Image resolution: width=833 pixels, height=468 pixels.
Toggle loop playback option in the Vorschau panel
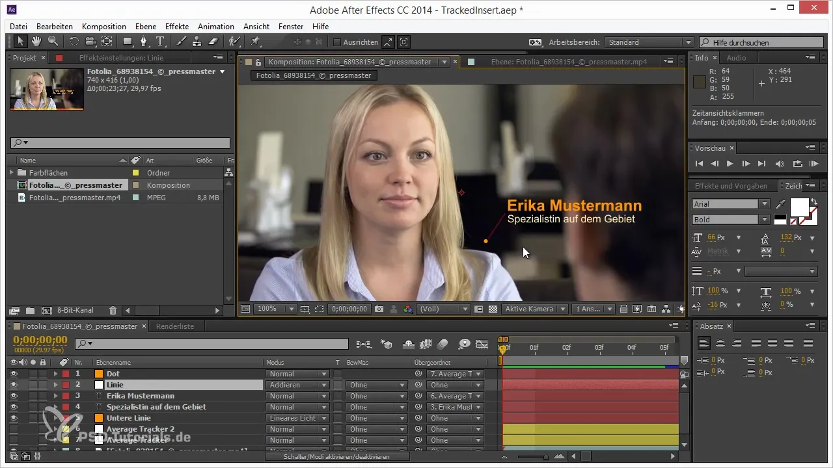pyautogui.click(x=797, y=163)
